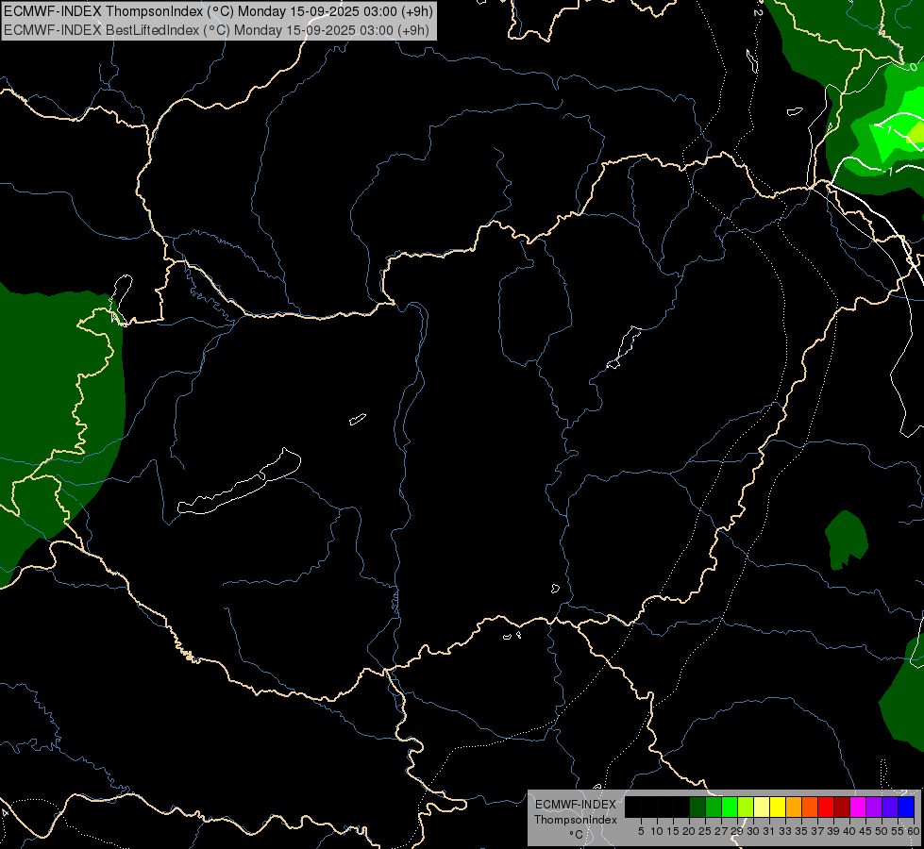Screen dimensions: 924x849
Task: Click the legend's ECMWF-INDEX label
Action: [x=576, y=805]
